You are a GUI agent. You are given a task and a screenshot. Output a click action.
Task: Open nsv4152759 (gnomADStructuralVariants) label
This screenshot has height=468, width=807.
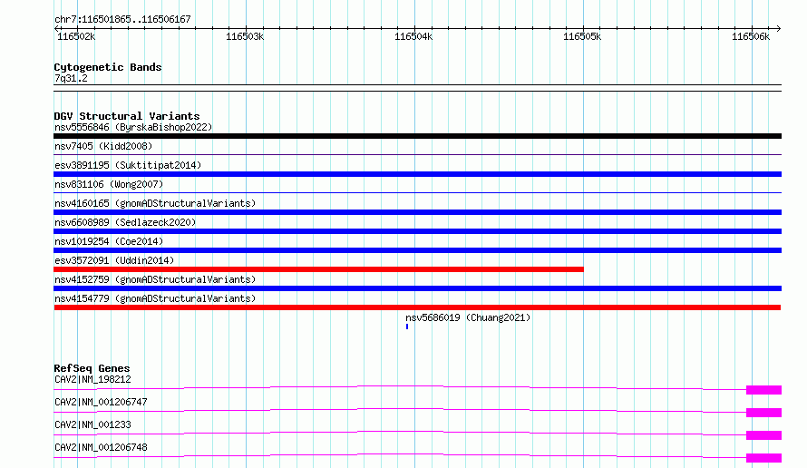click(x=155, y=279)
